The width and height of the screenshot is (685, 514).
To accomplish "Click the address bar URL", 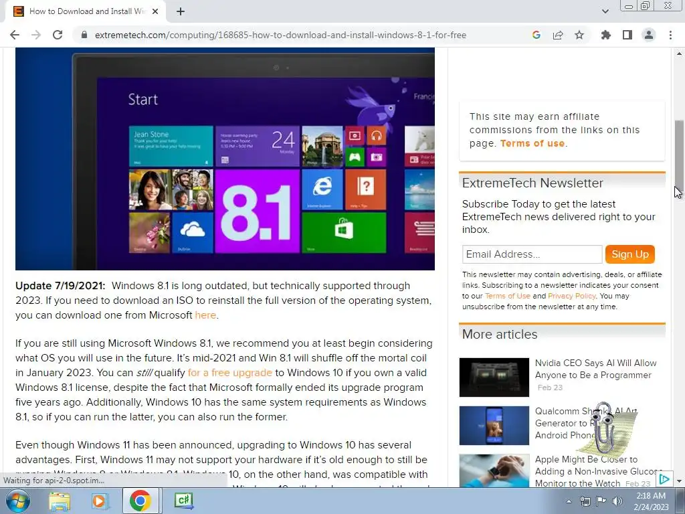I will 280,35.
